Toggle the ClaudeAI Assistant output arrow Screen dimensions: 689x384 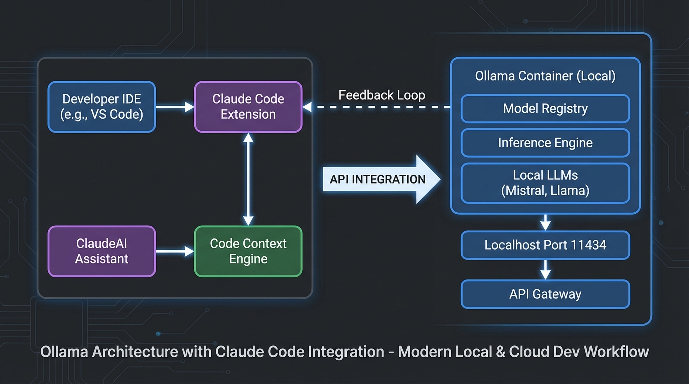coord(174,251)
